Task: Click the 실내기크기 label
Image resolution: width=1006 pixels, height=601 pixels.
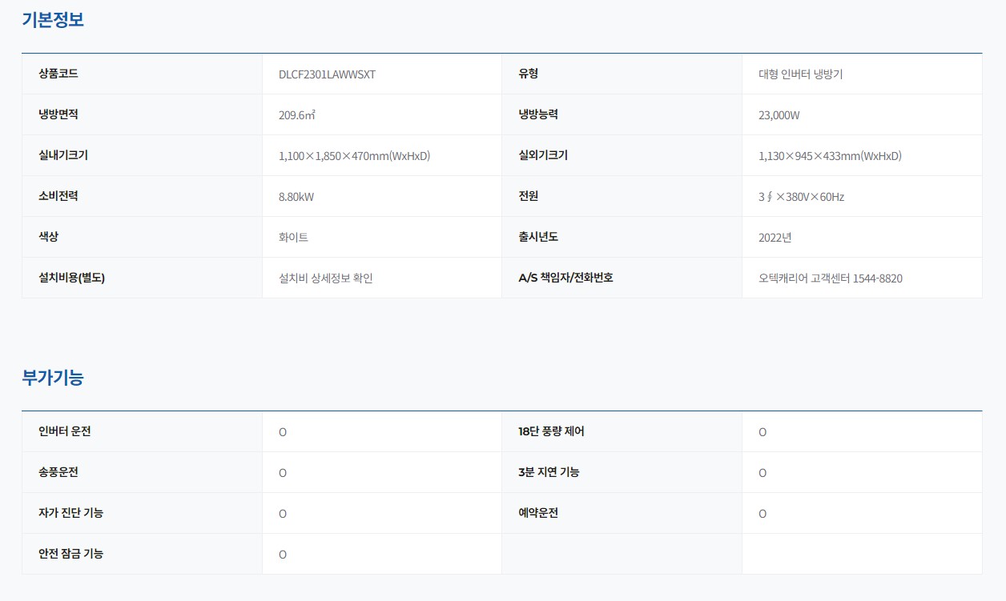Action: pyautogui.click(x=63, y=155)
